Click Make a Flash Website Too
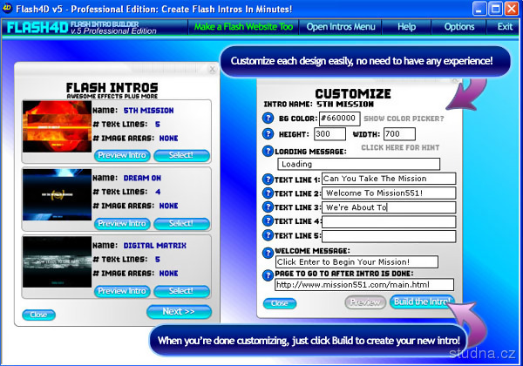Screen dimensions: 523x366 point(243,27)
